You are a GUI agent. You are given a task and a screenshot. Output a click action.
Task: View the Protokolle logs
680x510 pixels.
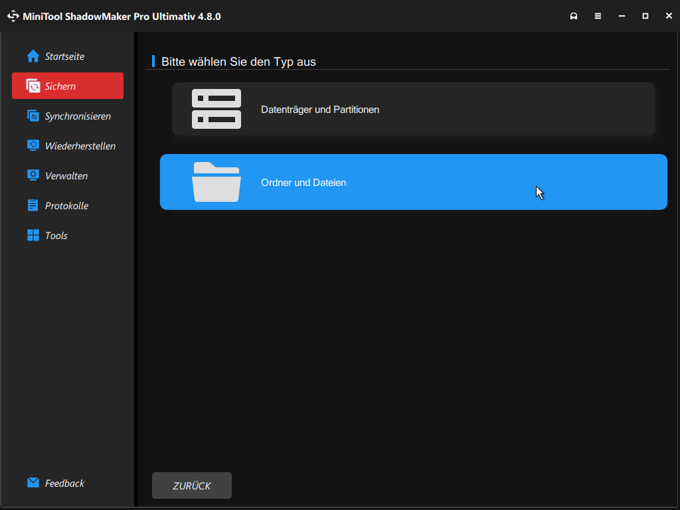pyautogui.click(x=66, y=205)
